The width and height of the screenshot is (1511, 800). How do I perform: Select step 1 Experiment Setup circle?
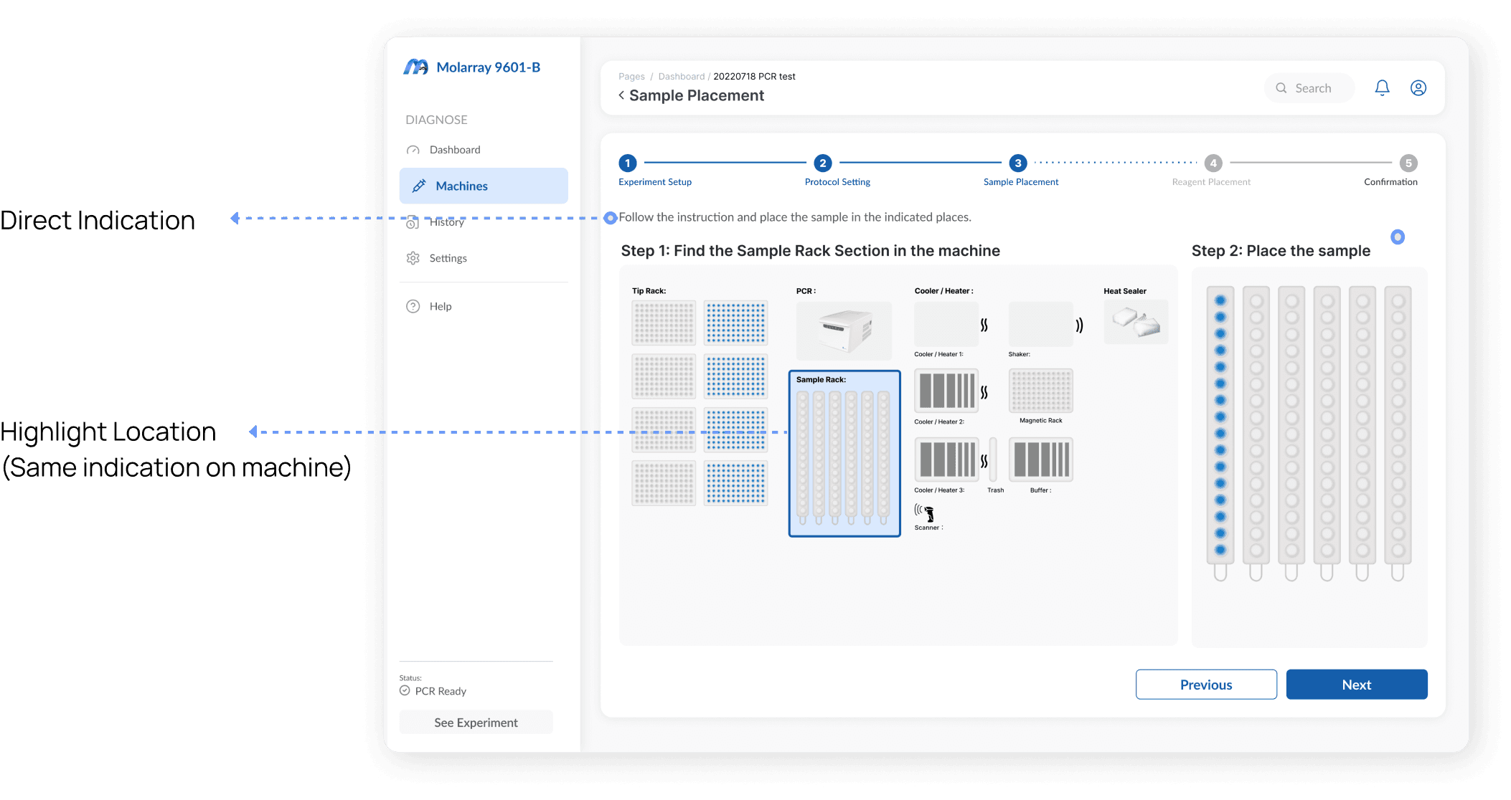tap(627, 163)
